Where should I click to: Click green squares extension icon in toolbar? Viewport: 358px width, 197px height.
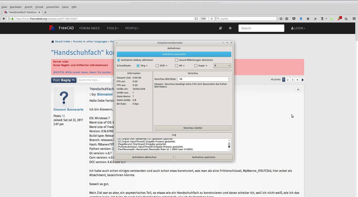331,19
